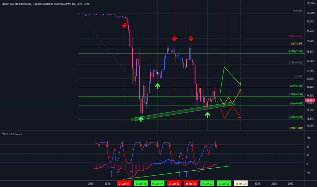Image resolution: width=317 pixels, height=187 pixels.
Task: Select the DMI Stoch Extreme indicator label
Action: (12, 134)
